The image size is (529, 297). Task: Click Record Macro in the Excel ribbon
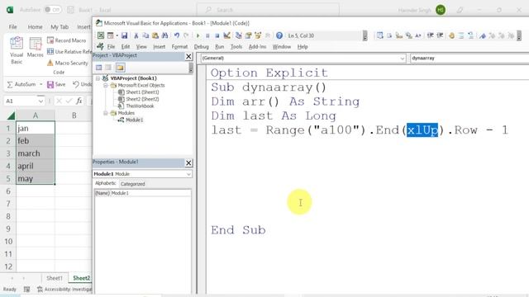tap(67, 40)
